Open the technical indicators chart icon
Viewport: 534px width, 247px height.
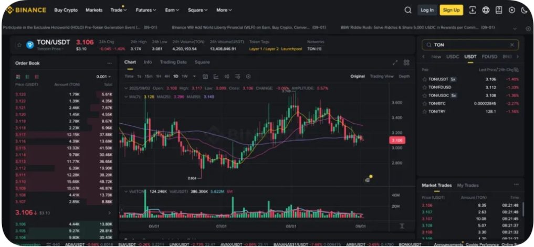[216, 76]
